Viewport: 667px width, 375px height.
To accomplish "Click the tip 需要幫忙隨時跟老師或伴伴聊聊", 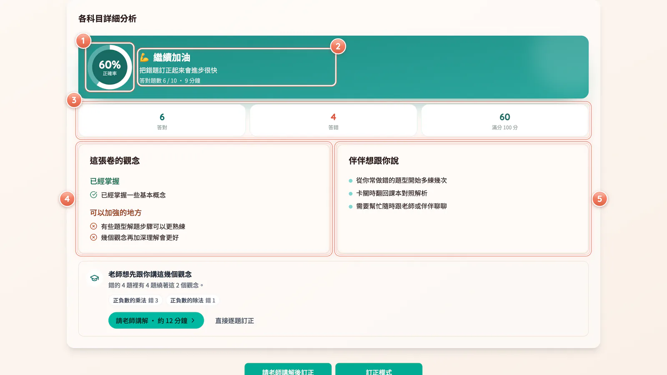I will (401, 206).
